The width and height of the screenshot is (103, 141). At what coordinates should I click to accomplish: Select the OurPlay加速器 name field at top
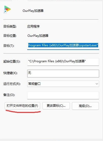[x=33, y=11]
